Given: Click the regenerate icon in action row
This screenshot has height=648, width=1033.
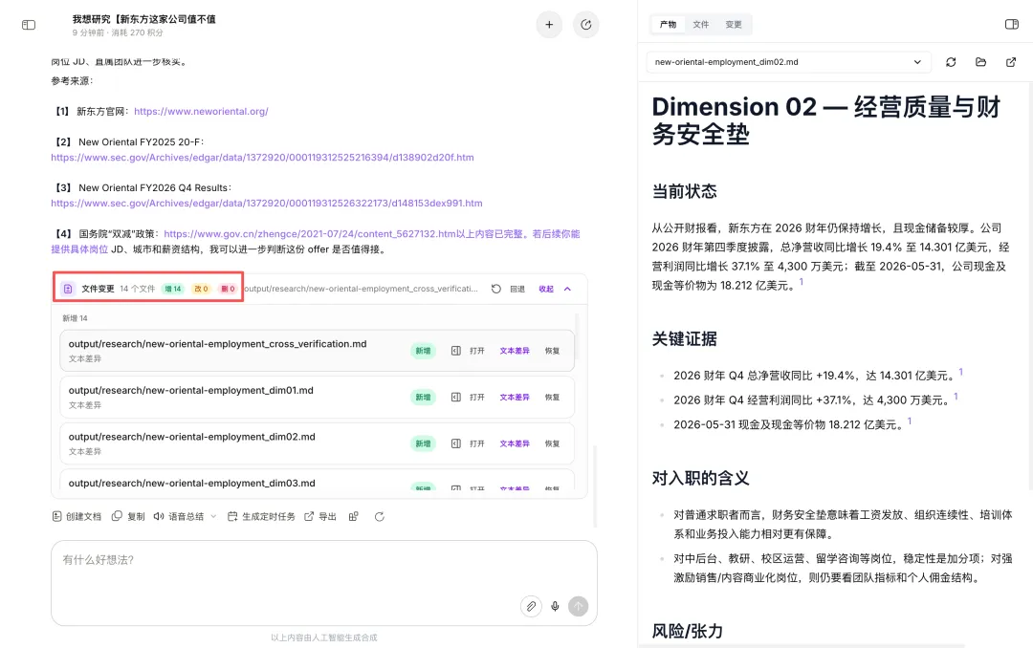Looking at the screenshot, I should [380, 517].
